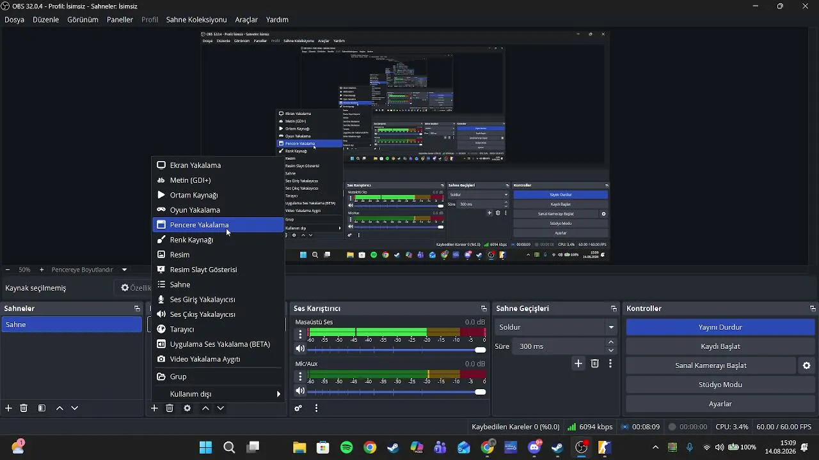Viewport: 819px width, 460px height.
Task: Open the Düzenle menu
Action: point(46,20)
